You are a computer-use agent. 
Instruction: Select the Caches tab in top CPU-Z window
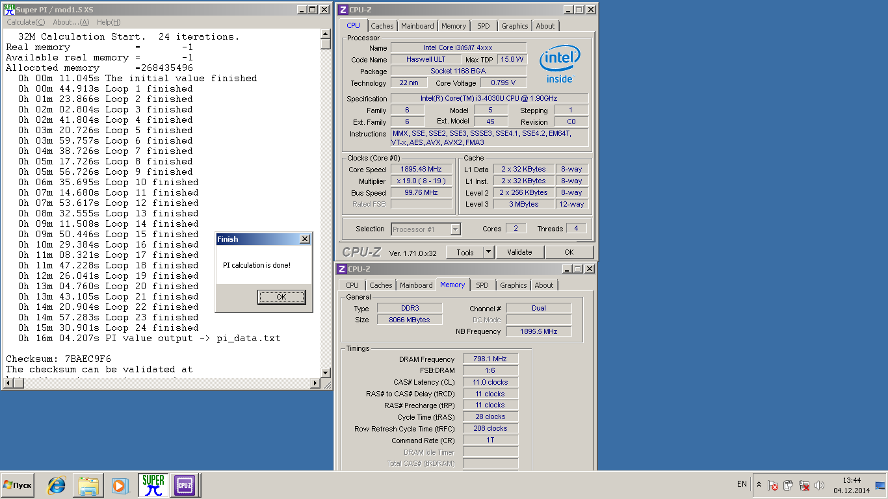(x=382, y=26)
